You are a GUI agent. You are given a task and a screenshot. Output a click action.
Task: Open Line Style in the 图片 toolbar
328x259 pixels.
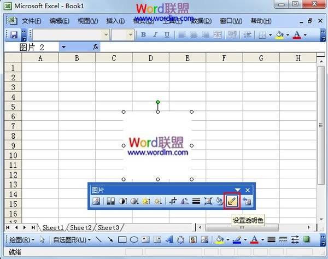[x=196, y=201]
